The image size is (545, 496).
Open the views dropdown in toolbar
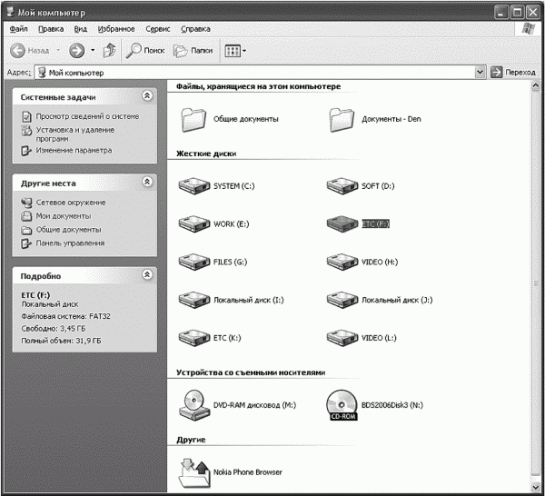click(235, 50)
